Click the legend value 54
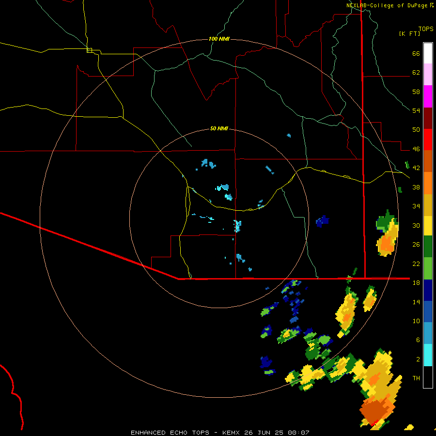This screenshot has height=436, width=436. [x=416, y=110]
